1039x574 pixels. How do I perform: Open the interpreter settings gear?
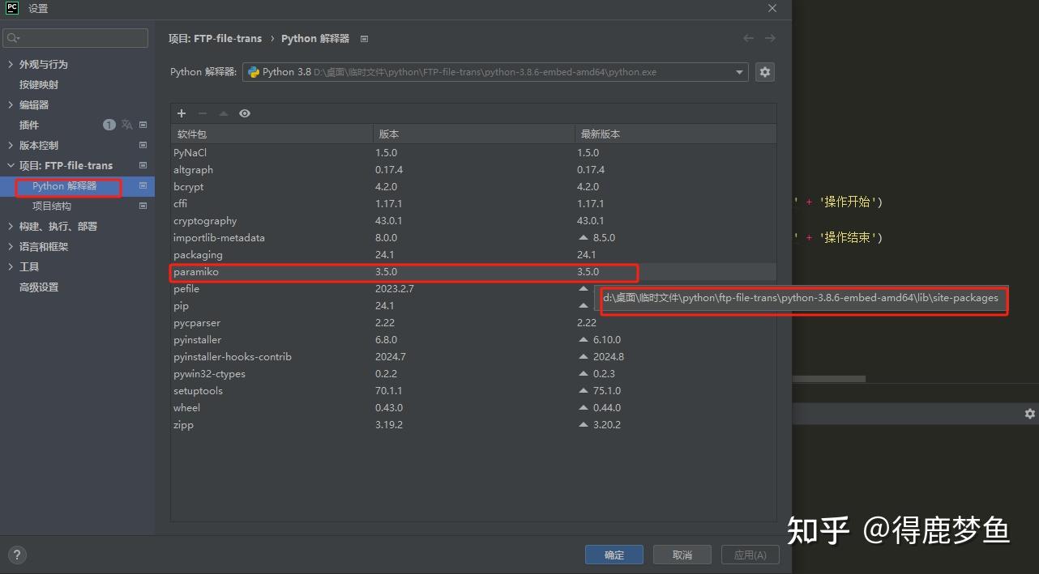764,71
